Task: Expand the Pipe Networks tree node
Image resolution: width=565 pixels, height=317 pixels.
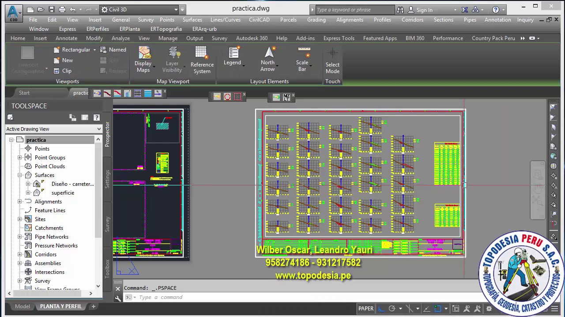Action: click(x=20, y=237)
